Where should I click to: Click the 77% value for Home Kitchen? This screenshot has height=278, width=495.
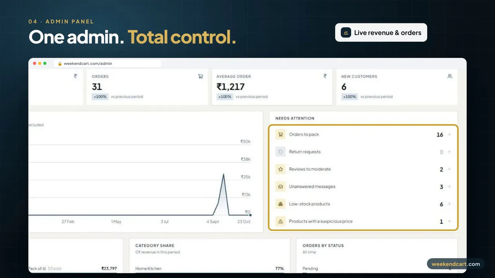[279, 269]
